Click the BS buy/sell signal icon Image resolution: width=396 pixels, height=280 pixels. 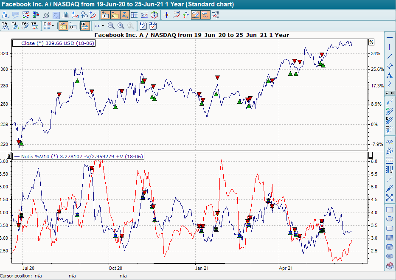click(154, 14)
